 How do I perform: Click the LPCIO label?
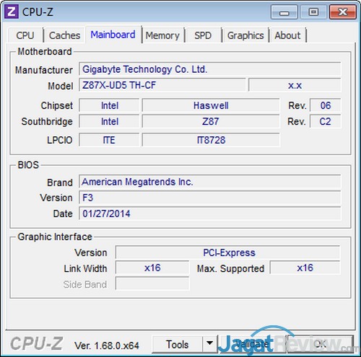tap(60, 140)
